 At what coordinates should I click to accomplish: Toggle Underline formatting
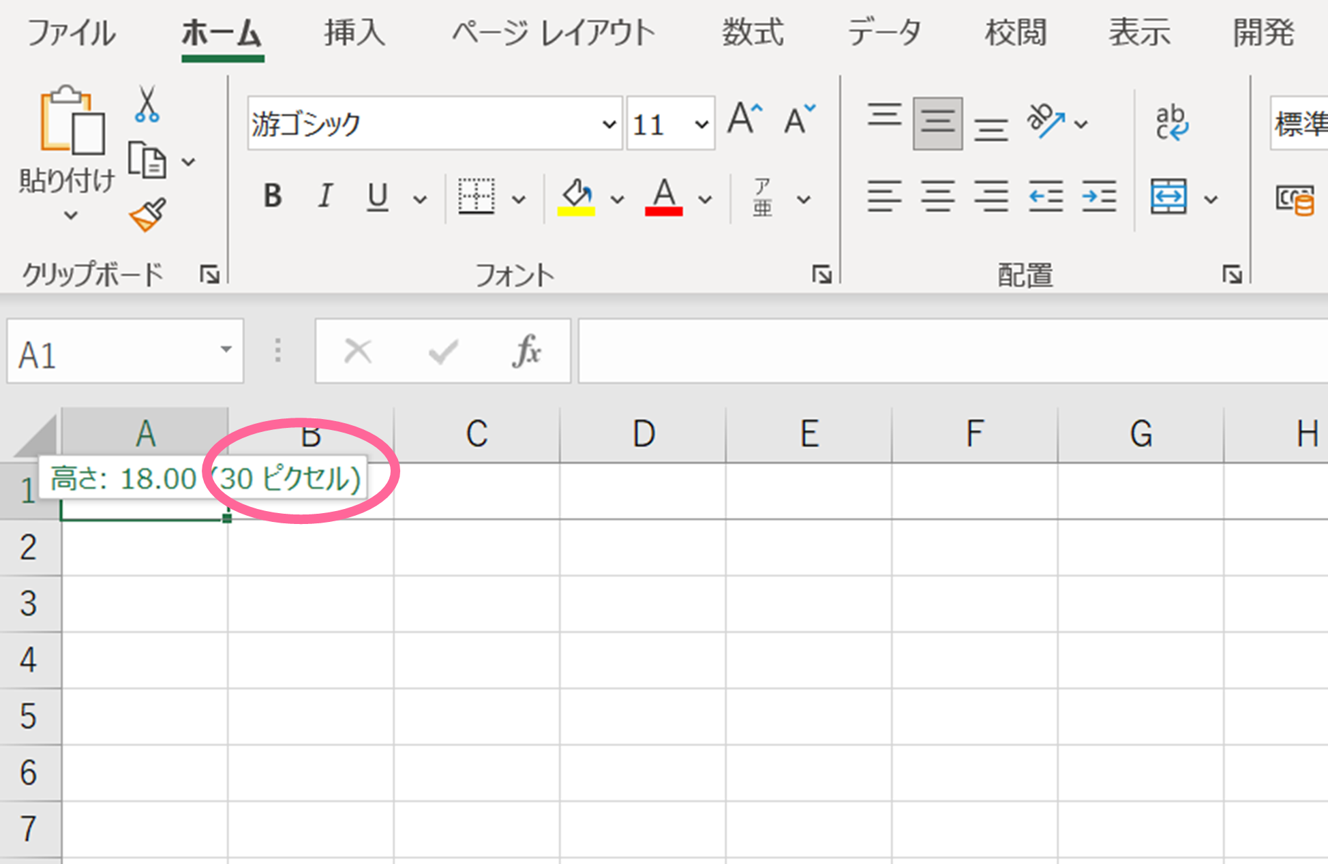(x=378, y=198)
